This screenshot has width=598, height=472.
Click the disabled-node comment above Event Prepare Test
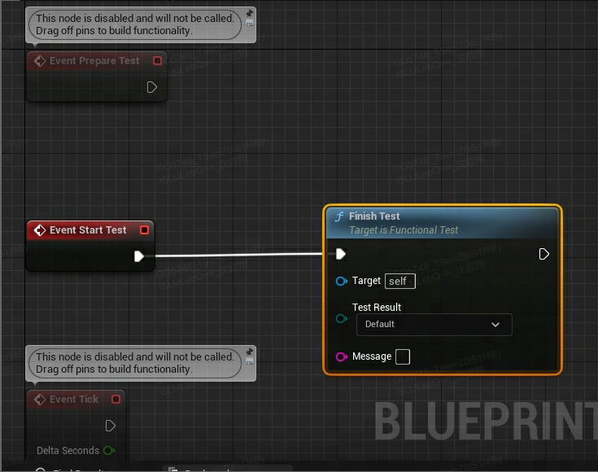(135, 24)
